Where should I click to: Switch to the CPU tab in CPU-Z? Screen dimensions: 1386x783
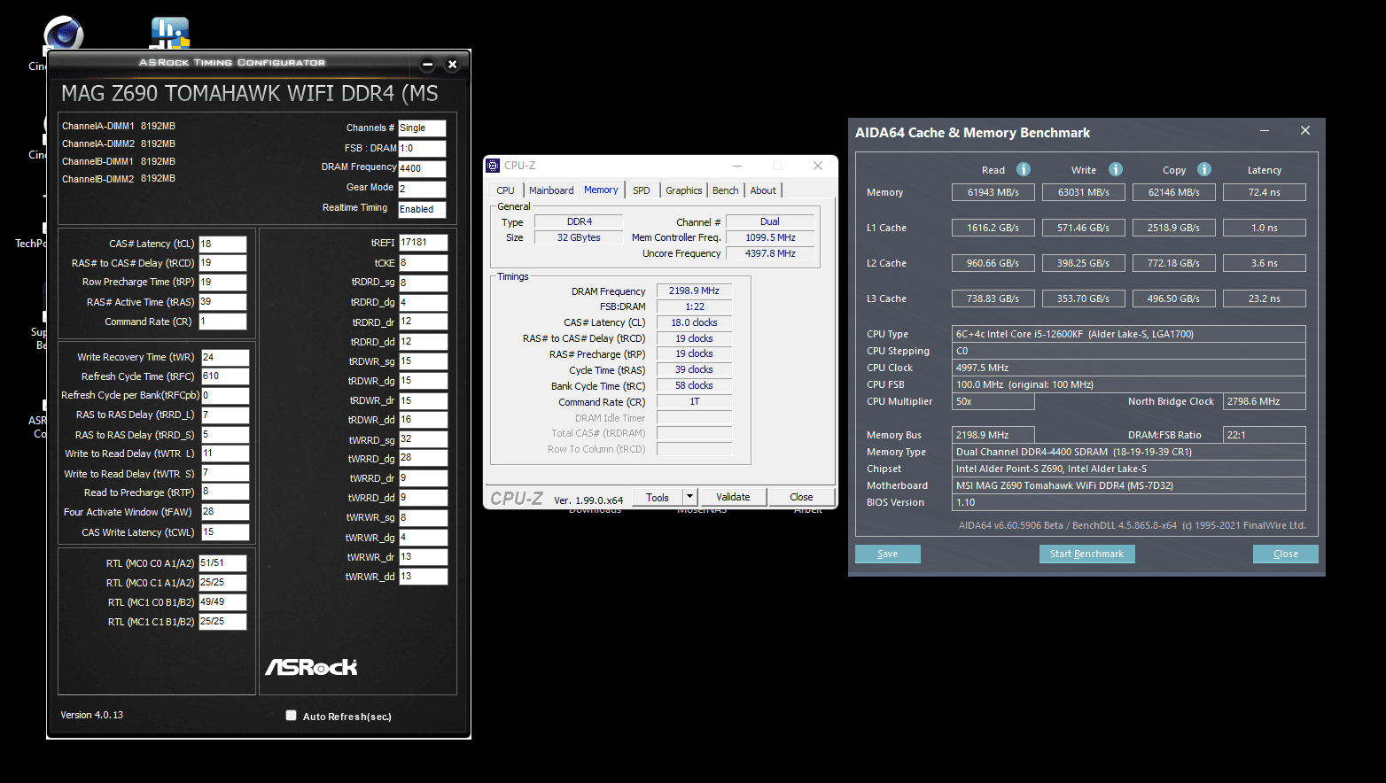[505, 190]
